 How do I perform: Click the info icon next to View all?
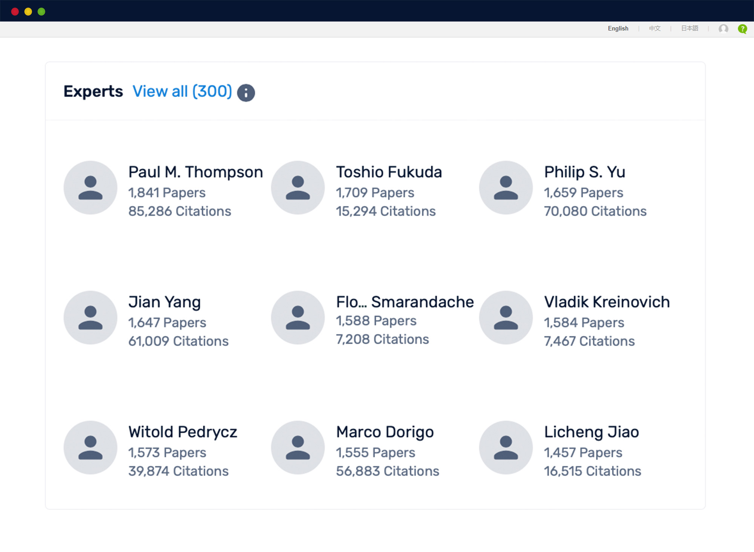(x=247, y=92)
